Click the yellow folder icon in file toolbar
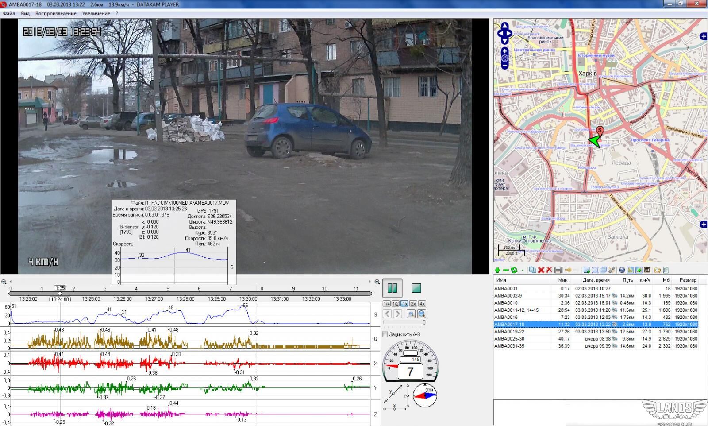The width and height of the screenshot is (708, 426). coord(658,270)
